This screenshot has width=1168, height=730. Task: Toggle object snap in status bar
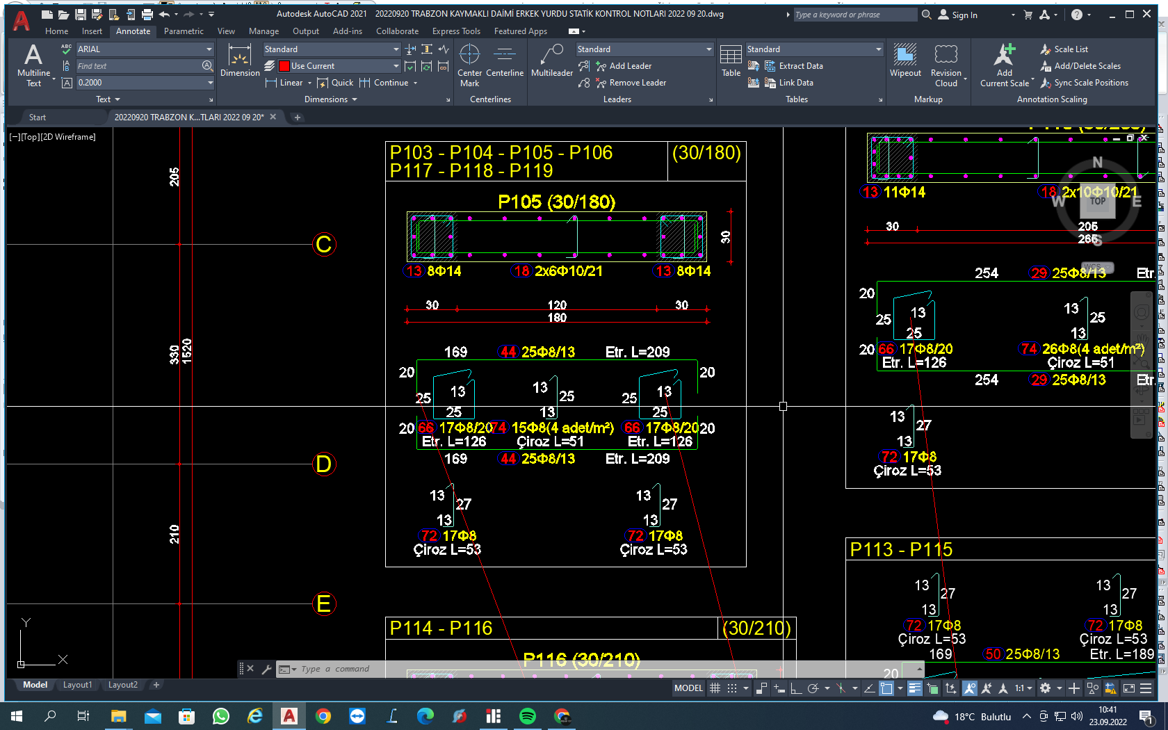(886, 688)
